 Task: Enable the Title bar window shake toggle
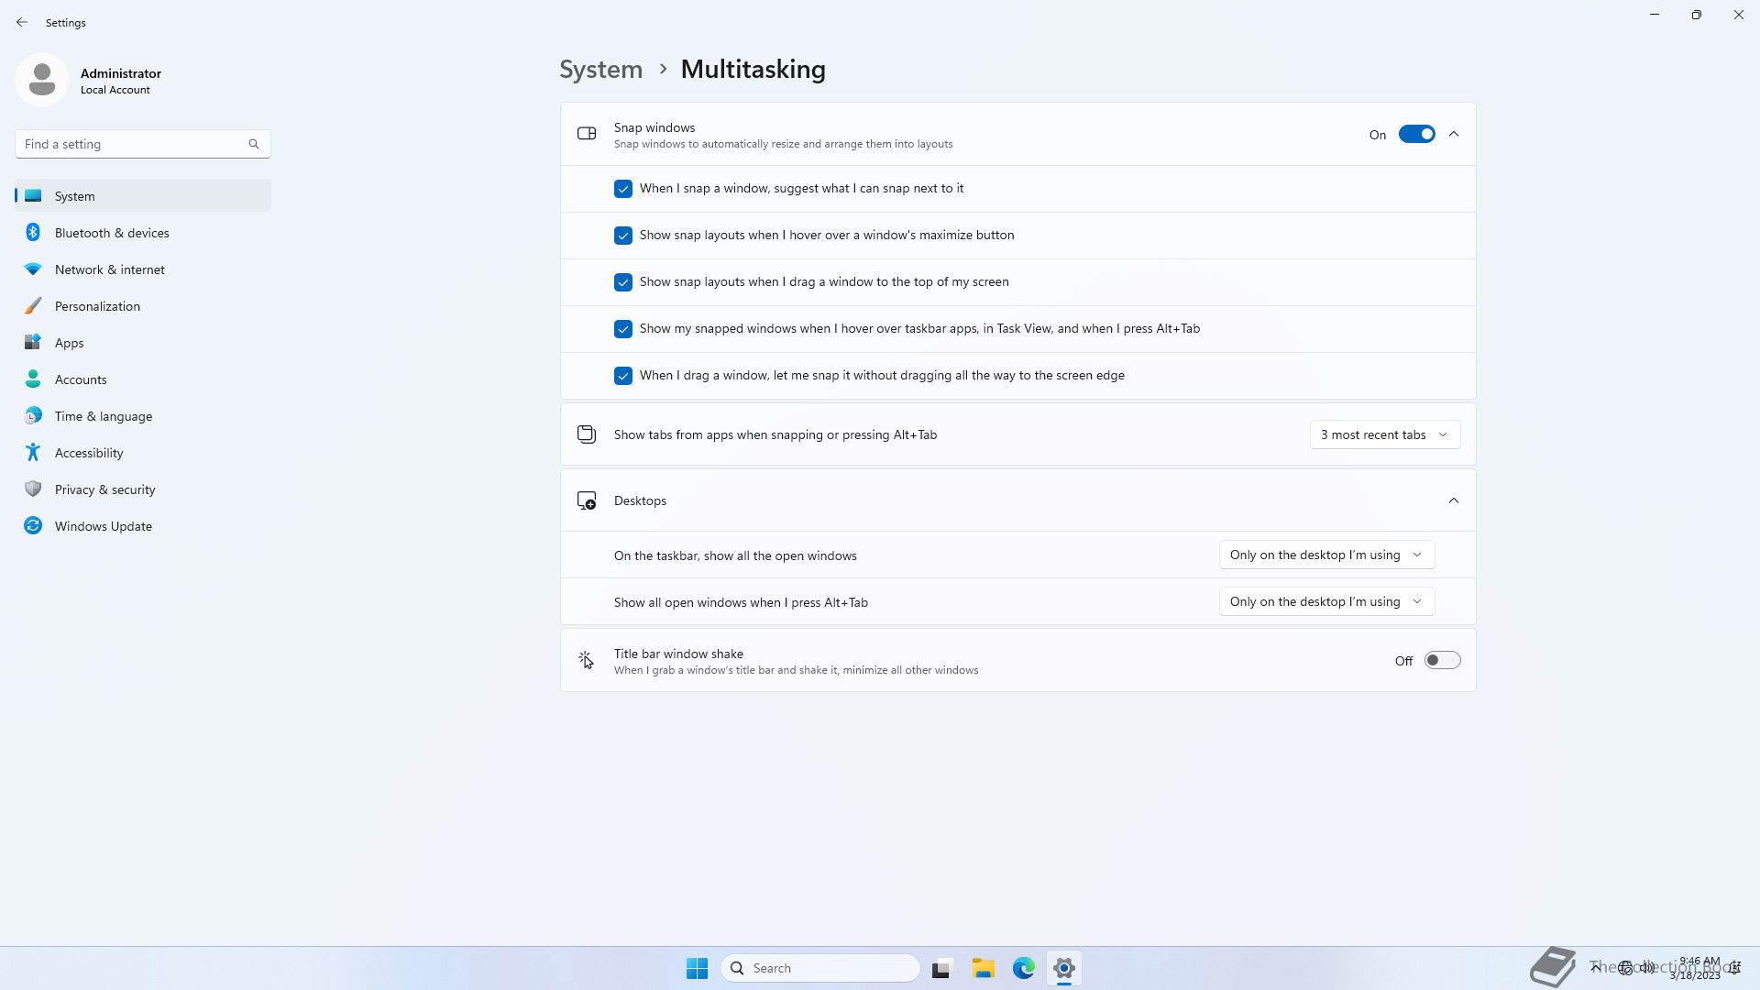[x=1442, y=661]
